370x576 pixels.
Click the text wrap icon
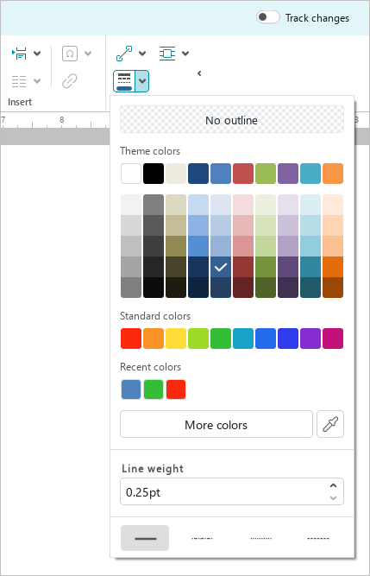(167, 54)
